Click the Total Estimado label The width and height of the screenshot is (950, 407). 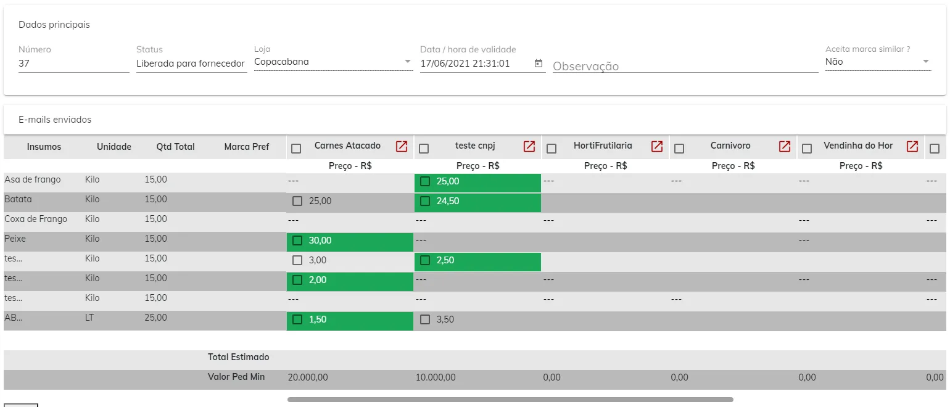click(238, 357)
